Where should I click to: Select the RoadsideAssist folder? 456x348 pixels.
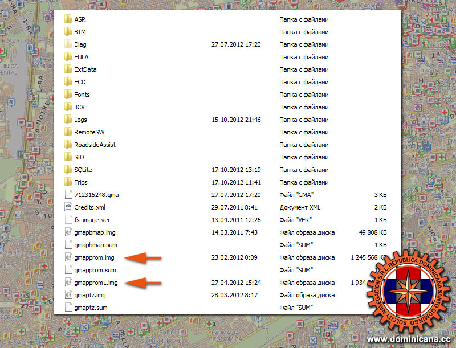click(95, 145)
